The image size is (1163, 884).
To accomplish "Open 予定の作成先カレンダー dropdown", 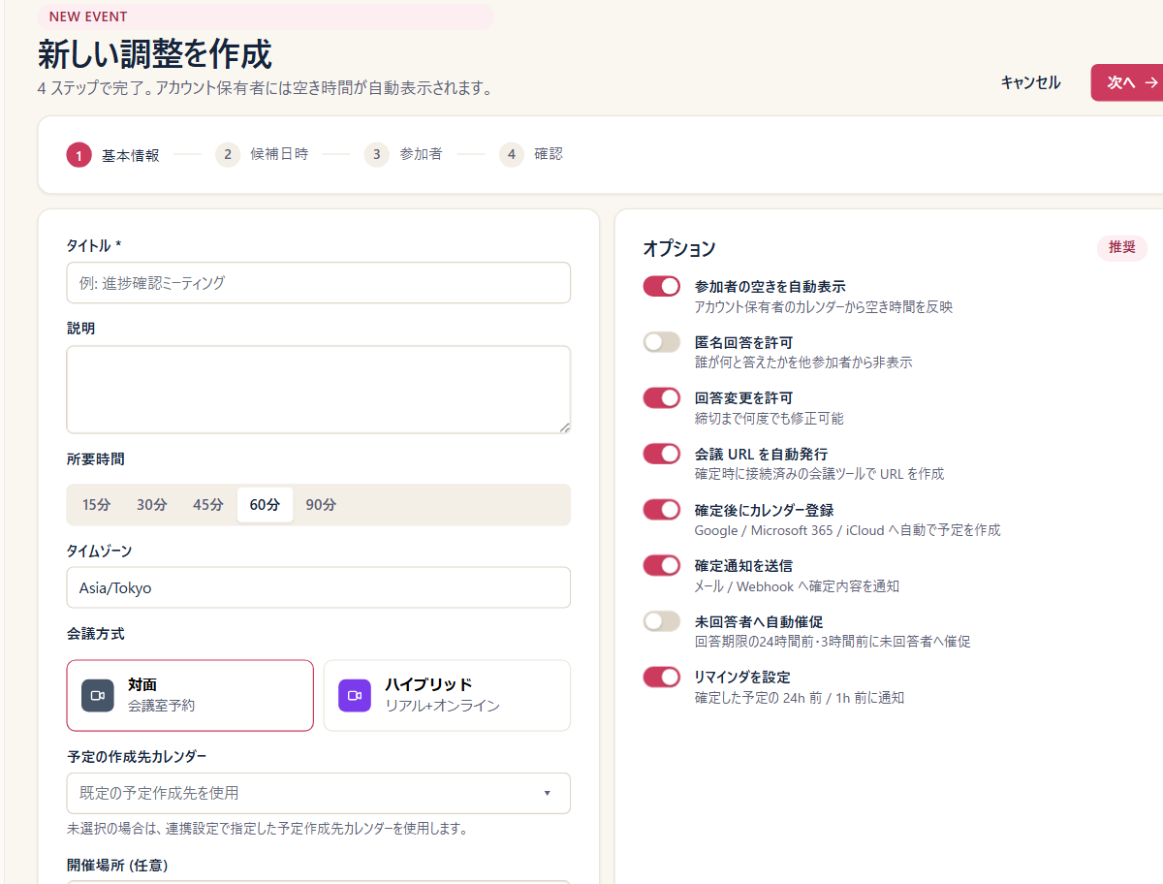I will click(318, 793).
